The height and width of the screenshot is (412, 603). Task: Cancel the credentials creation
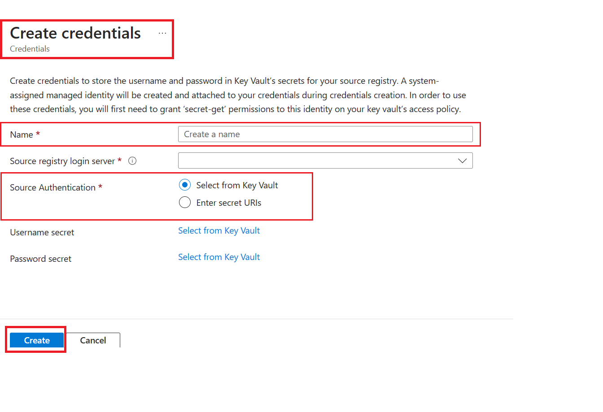coord(93,340)
